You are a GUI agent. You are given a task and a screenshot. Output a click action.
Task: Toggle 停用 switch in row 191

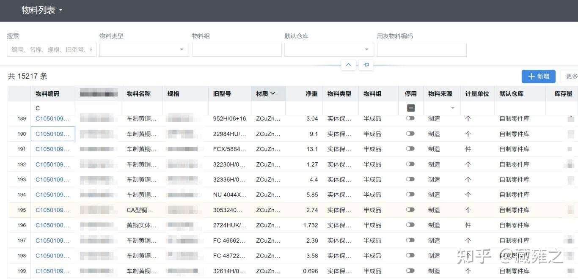(410, 149)
